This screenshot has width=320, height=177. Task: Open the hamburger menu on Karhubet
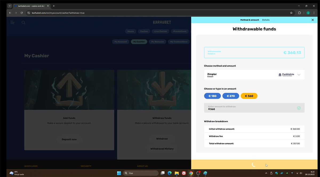click(x=12, y=23)
